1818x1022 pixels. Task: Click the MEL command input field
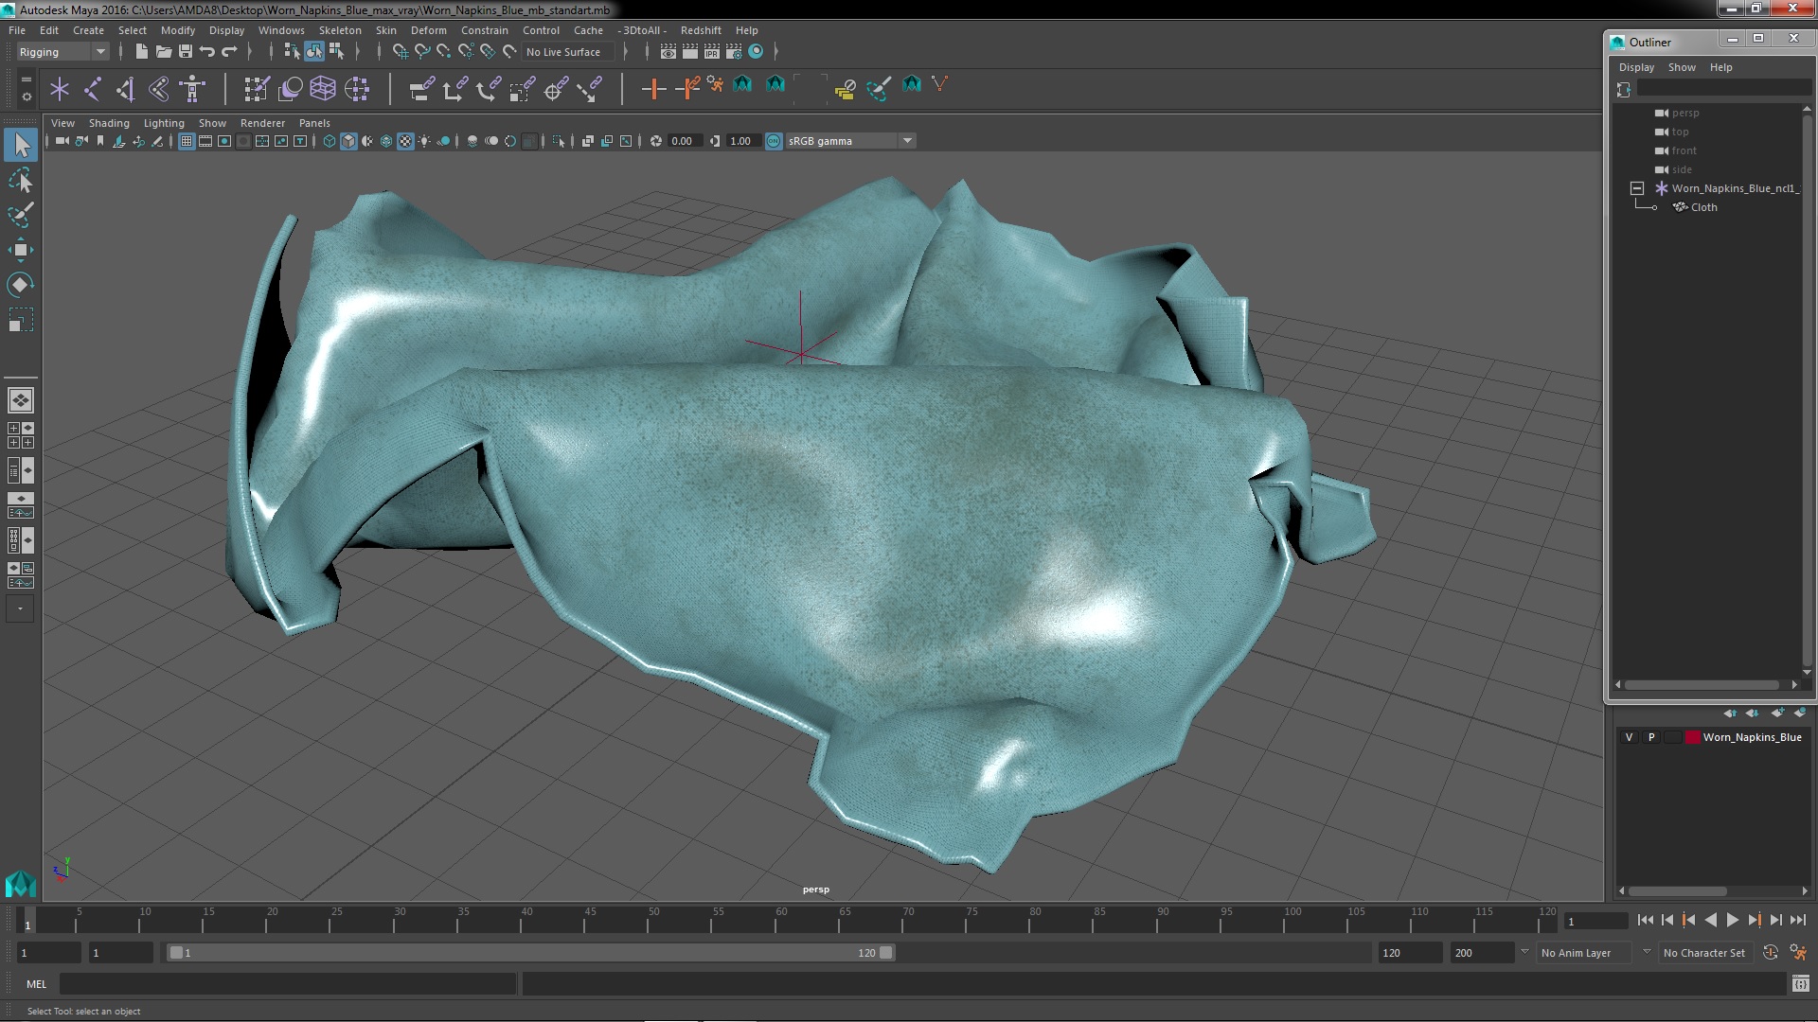tap(288, 984)
